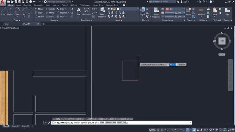Open the Home ribbon tab
This screenshot has width=235, height=132.
point(11,5)
